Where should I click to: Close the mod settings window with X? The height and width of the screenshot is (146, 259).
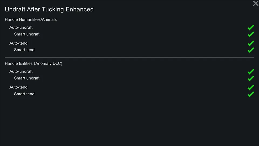255,4
